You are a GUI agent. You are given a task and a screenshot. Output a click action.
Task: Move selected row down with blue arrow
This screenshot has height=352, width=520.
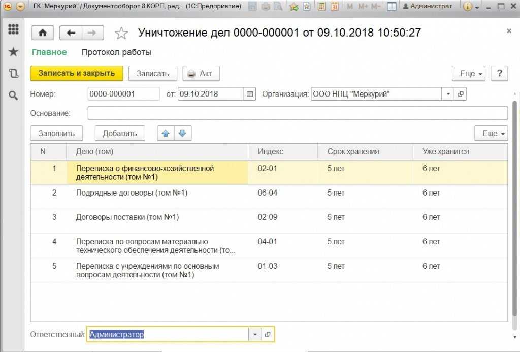tap(182, 134)
